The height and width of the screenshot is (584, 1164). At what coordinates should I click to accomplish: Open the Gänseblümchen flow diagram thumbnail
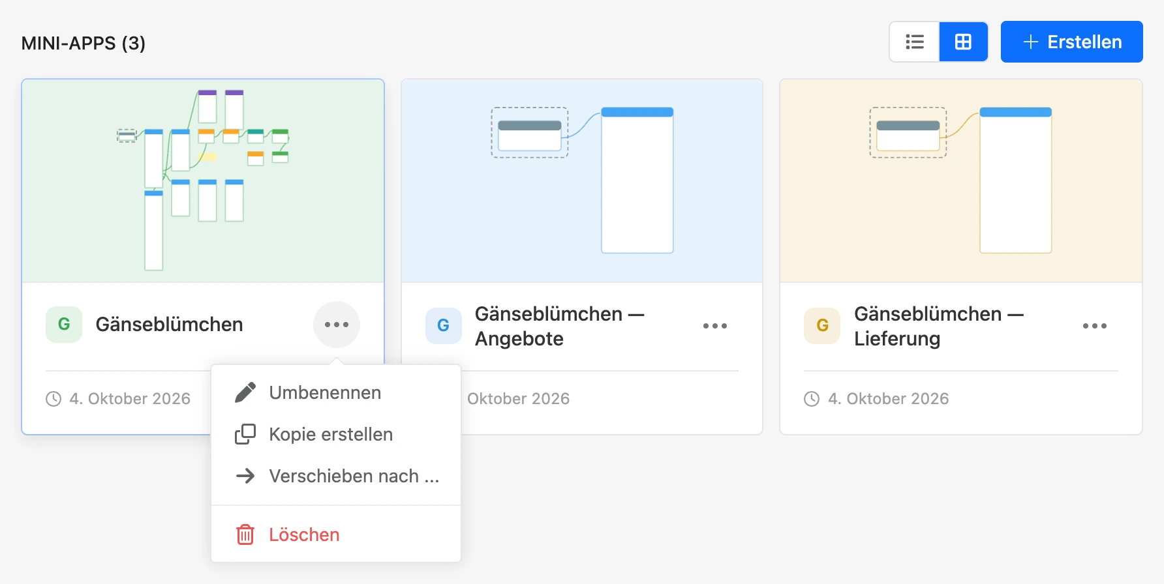pyautogui.click(x=203, y=181)
